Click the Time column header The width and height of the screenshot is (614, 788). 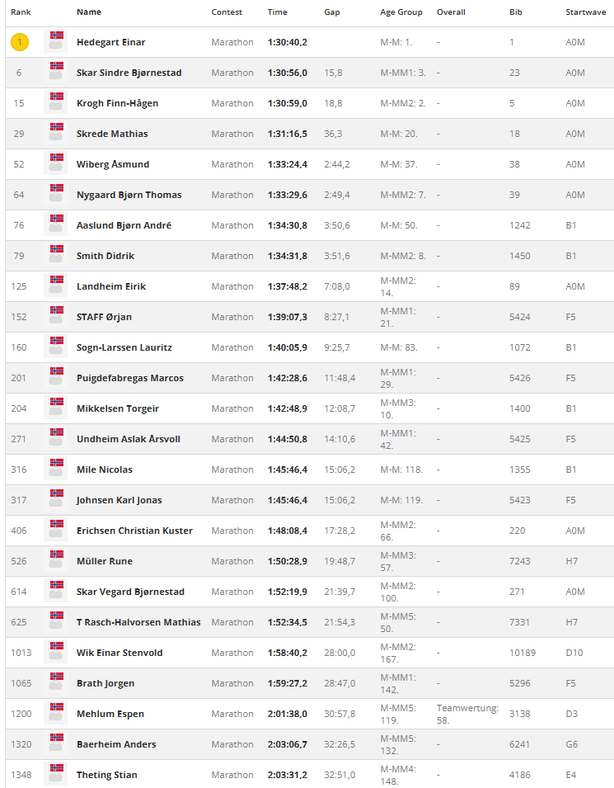277,12
